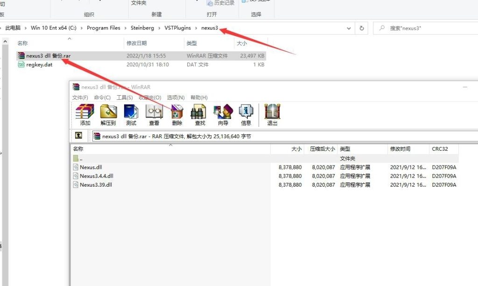Viewport: 478px width, 286px height.
Task: Expand the Explorer address bar history dropdown
Action: pyautogui.click(x=349, y=28)
